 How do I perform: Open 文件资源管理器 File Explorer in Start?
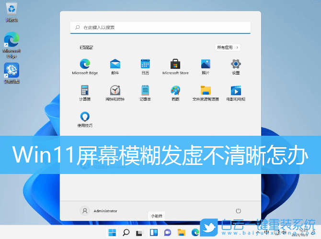[206, 93]
